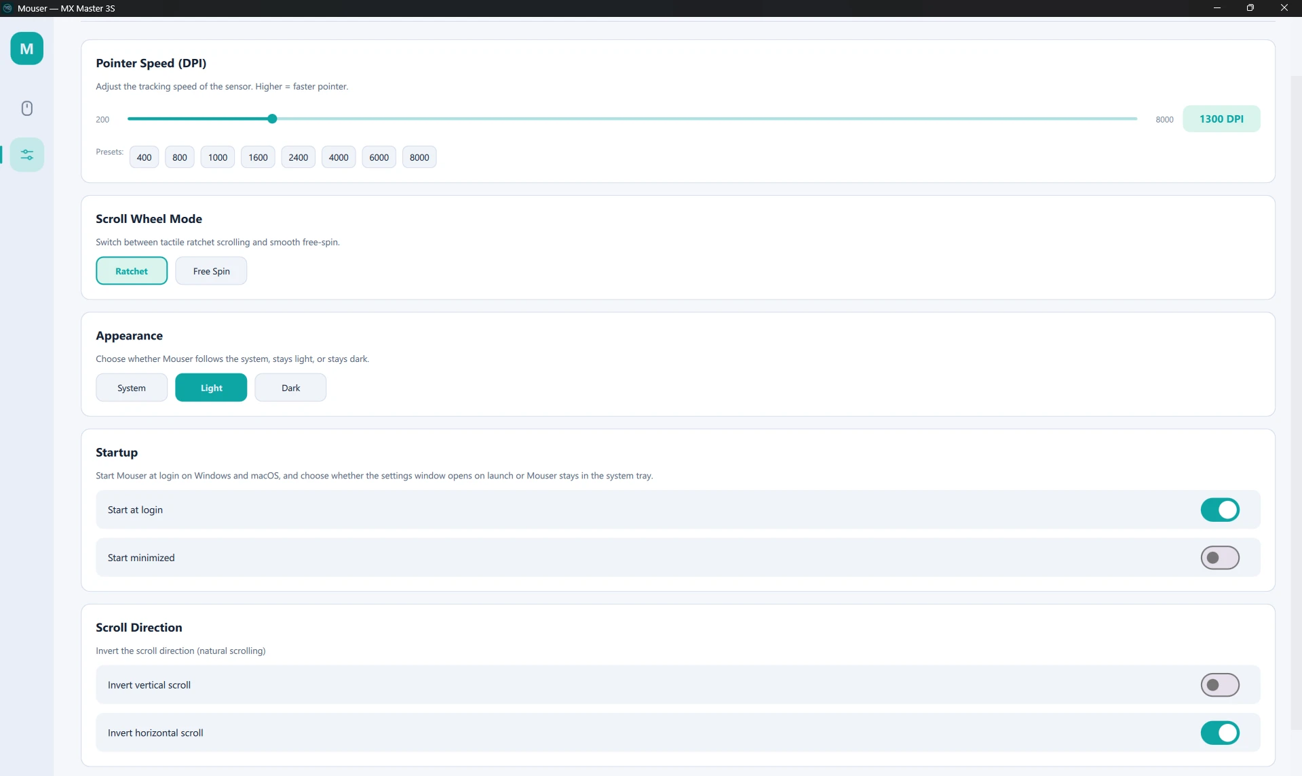
Task: Select the settings sliders sidebar icon
Action: (x=27, y=155)
